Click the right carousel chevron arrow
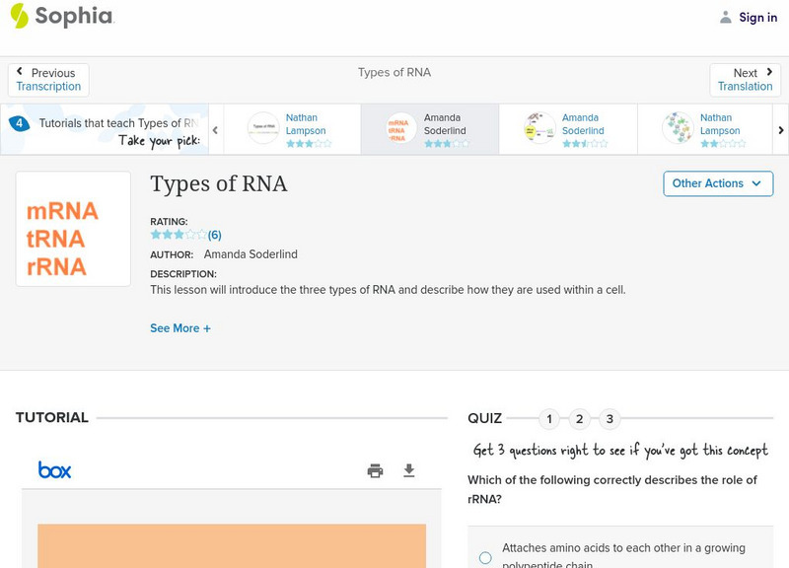 click(x=781, y=128)
